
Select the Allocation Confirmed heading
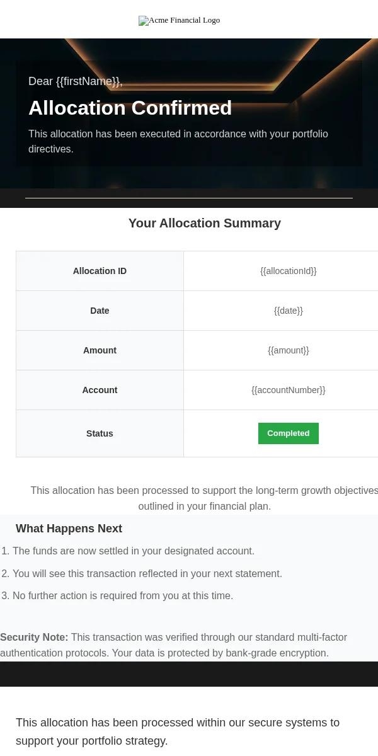pos(130,108)
